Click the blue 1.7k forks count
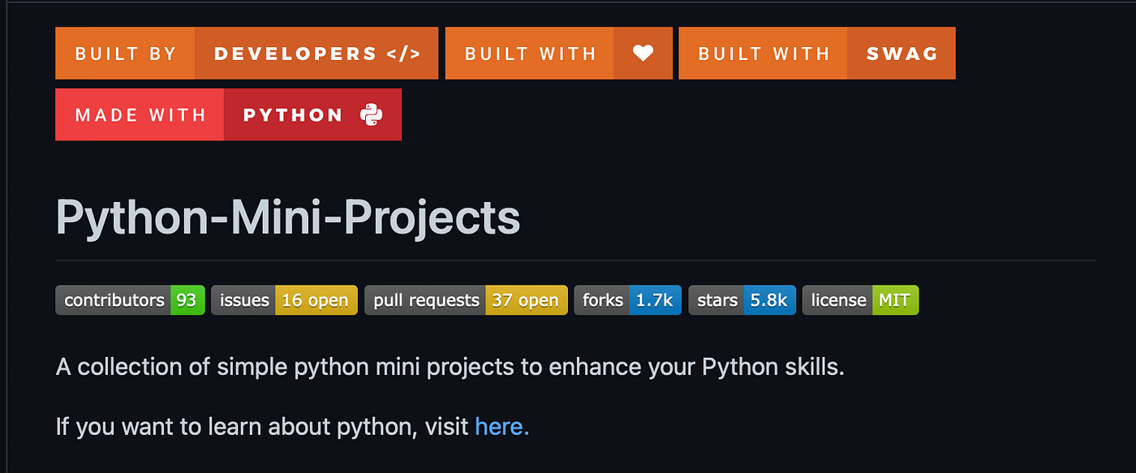 [655, 300]
